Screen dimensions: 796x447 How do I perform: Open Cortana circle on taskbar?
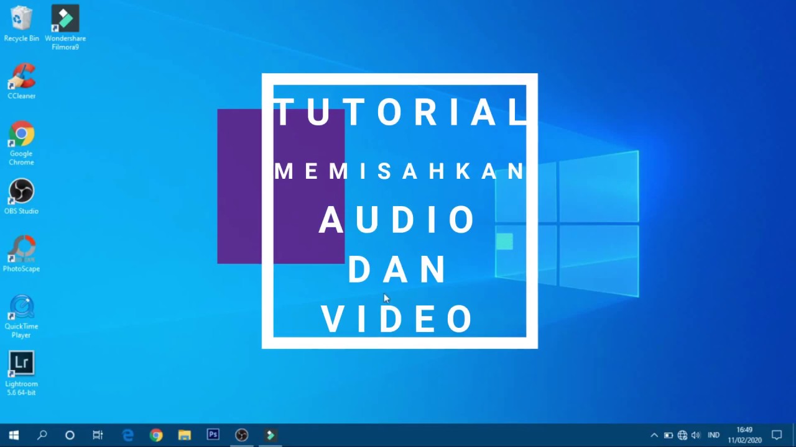[70, 435]
